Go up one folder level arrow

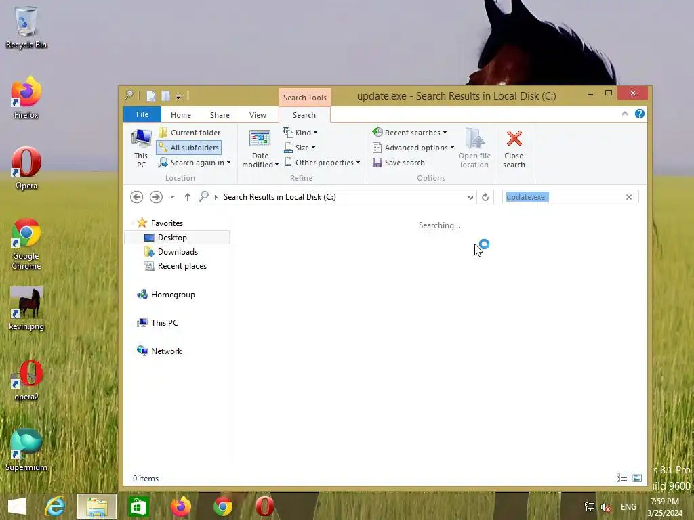tap(187, 197)
